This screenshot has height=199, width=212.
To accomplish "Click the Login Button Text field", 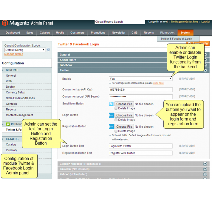I will click(x=140, y=146).
